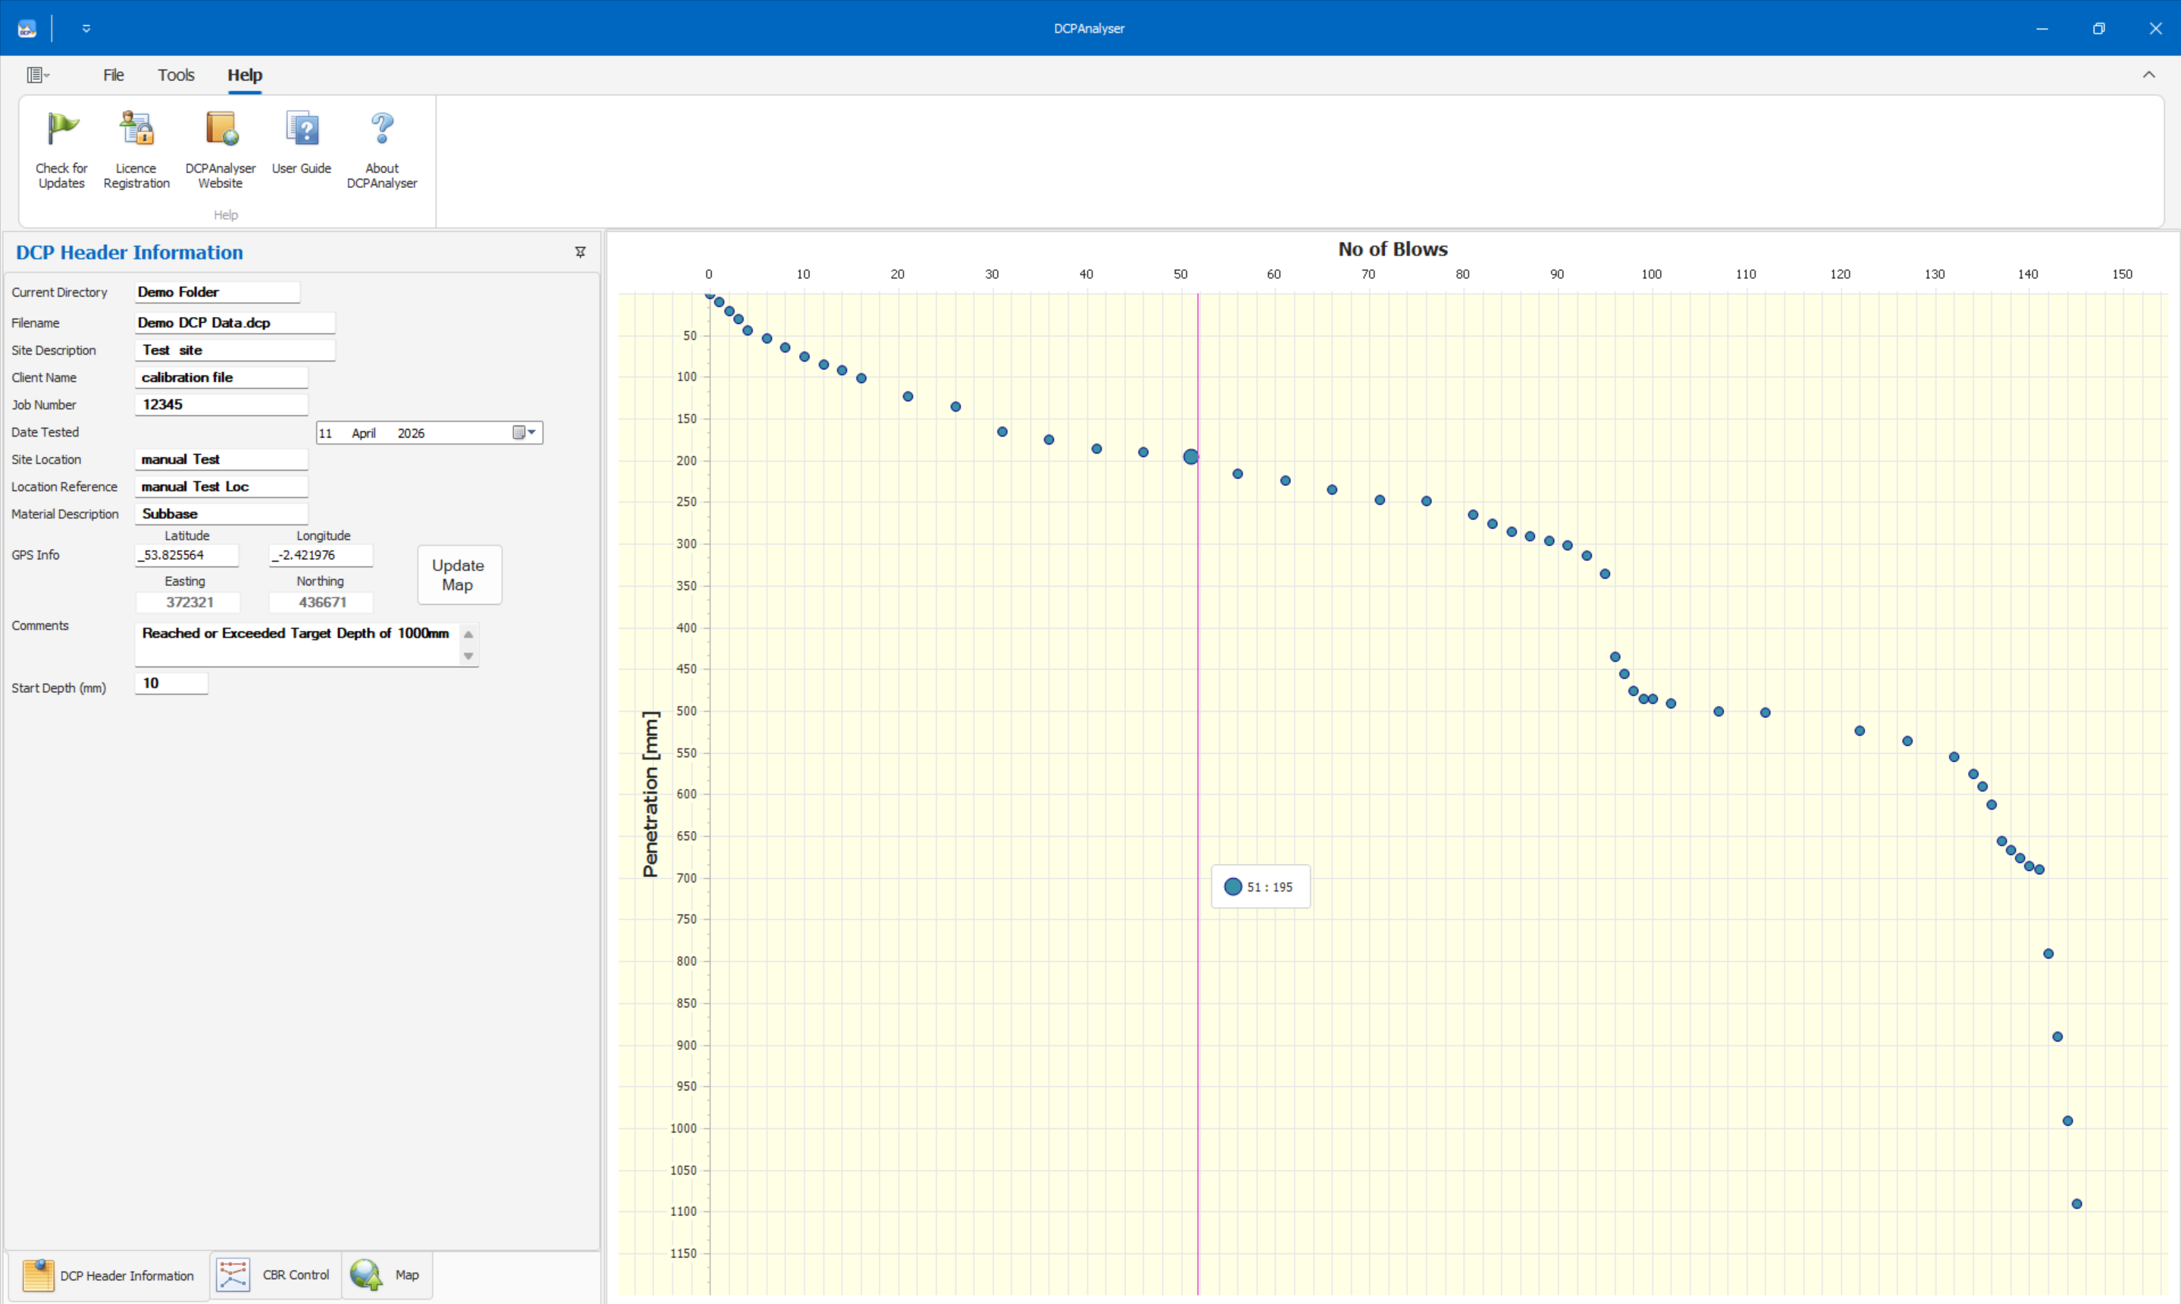This screenshot has height=1304, width=2181.
Task: Click the Latitude field
Action: pyautogui.click(x=186, y=556)
